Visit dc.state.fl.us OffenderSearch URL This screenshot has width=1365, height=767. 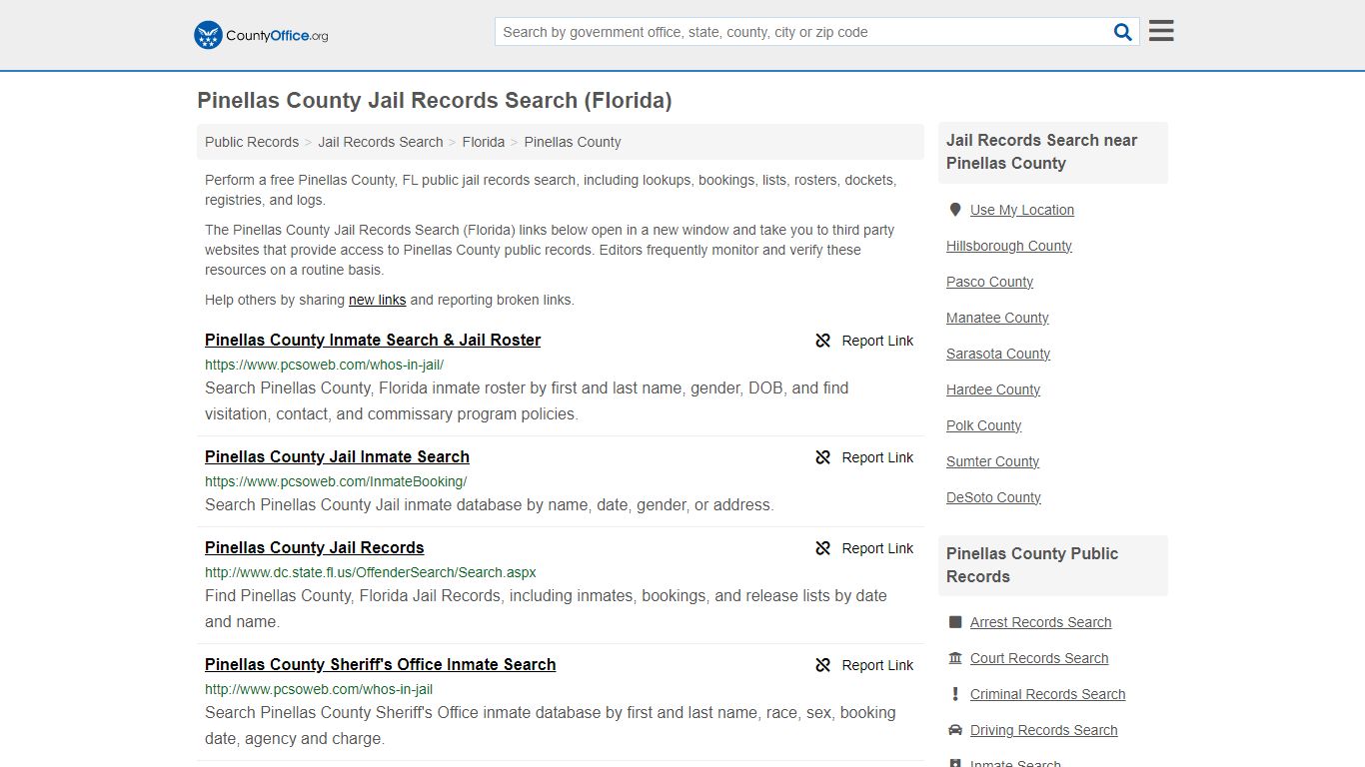pyautogui.click(x=371, y=572)
